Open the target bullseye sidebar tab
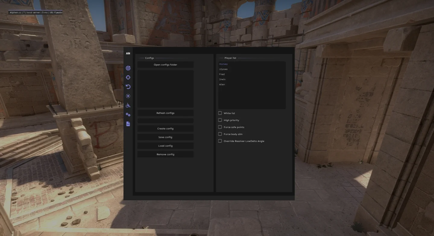The height and width of the screenshot is (236, 434). click(128, 68)
